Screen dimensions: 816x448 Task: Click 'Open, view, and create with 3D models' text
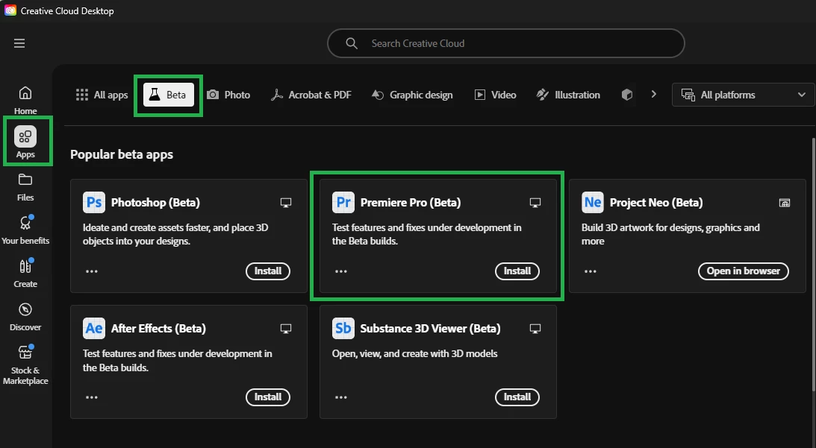pyautogui.click(x=415, y=353)
